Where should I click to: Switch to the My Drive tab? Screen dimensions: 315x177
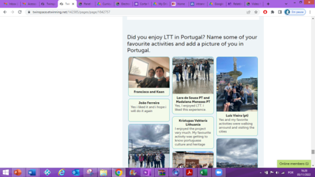160,4
